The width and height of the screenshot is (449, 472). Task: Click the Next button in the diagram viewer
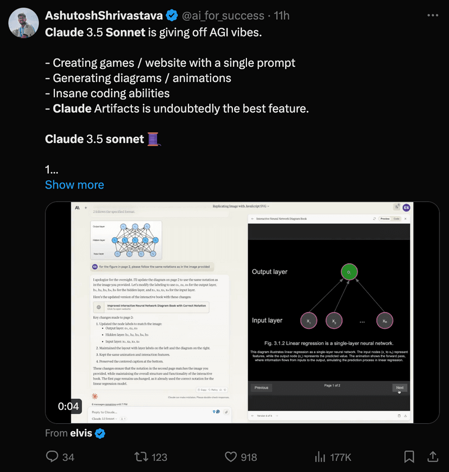tap(400, 388)
